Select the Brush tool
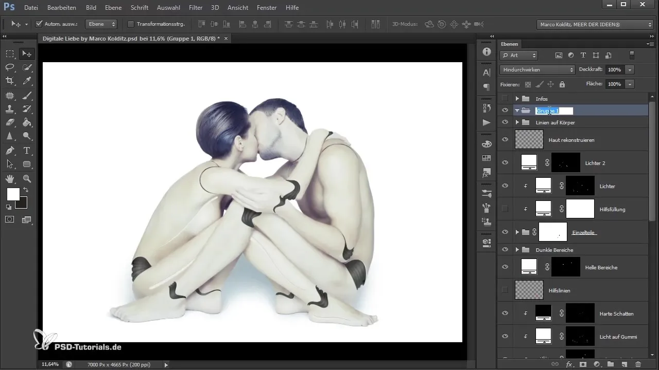This screenshot has width=659, height=370. pos(27,95)
